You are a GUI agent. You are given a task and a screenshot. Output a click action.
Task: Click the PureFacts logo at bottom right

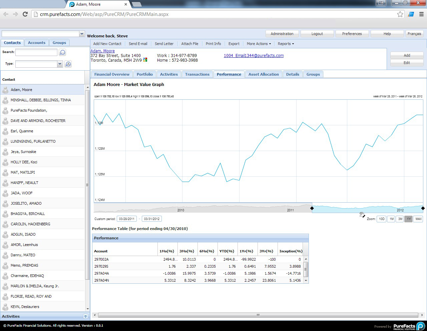point(409,326)
